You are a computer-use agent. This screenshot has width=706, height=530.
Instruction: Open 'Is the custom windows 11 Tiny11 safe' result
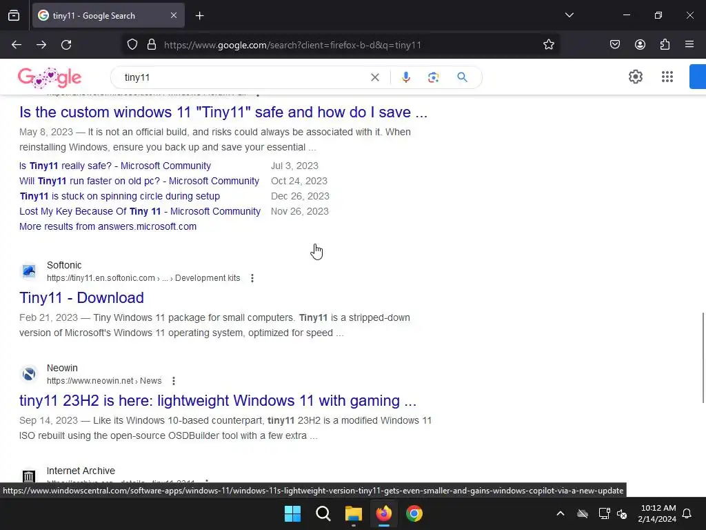click(x=223, y=112)
